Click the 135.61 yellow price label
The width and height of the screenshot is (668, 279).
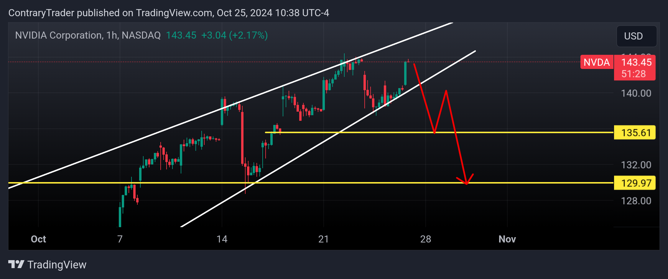635,133
